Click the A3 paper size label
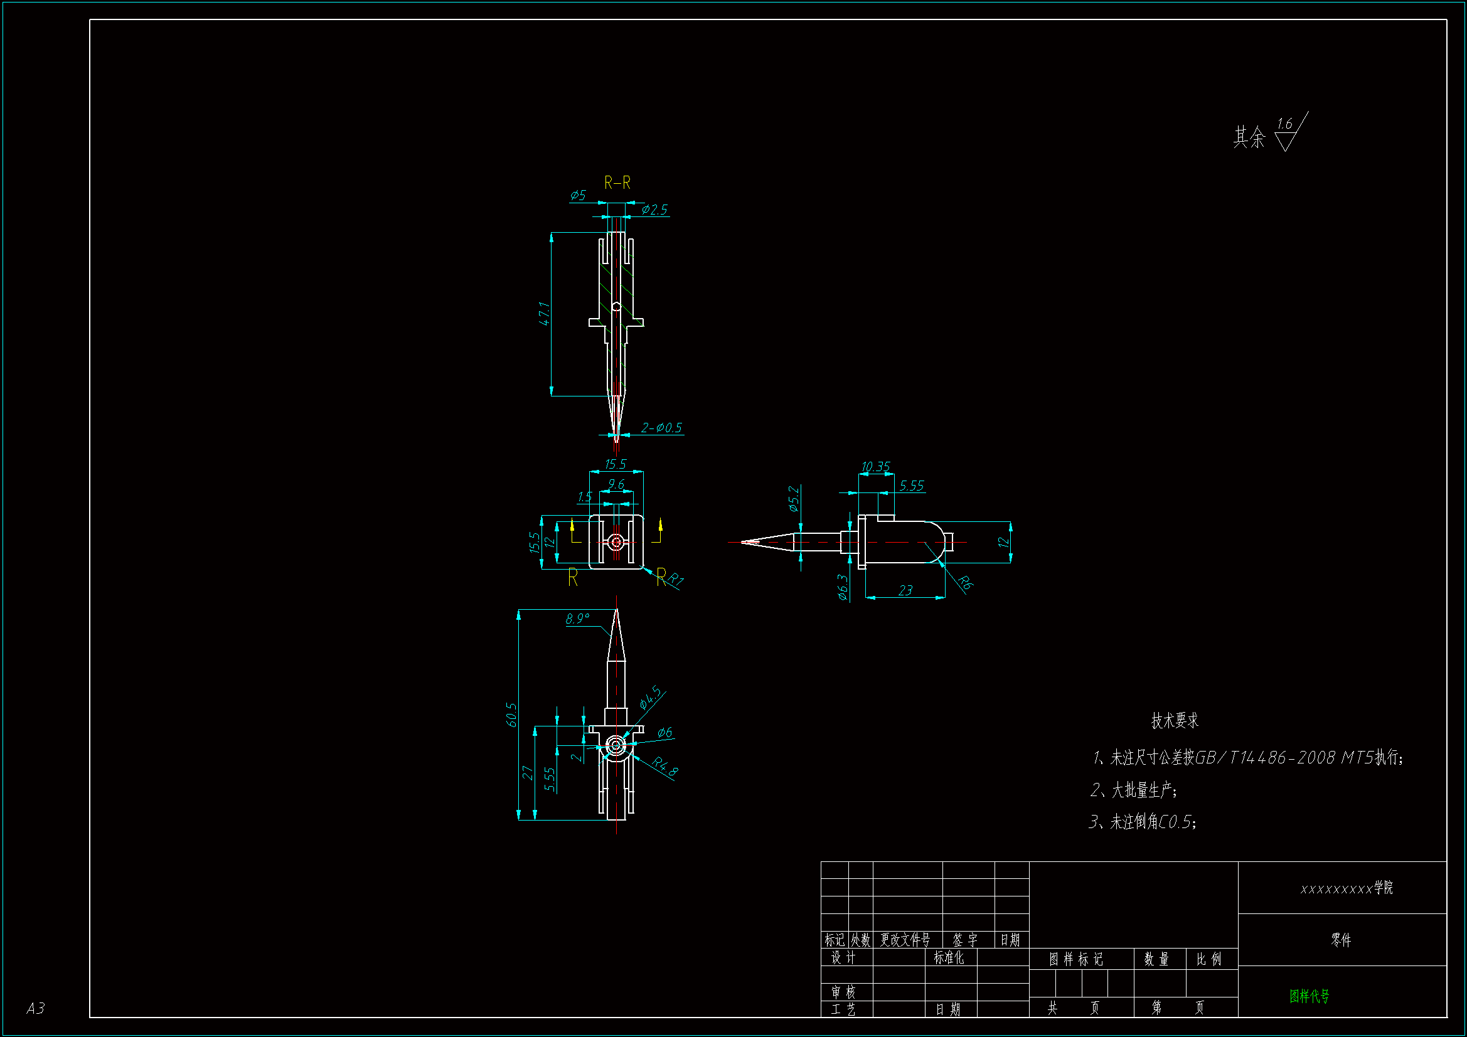The height and width of the screenshot is (1037, 1467). tap(35, 1008)
